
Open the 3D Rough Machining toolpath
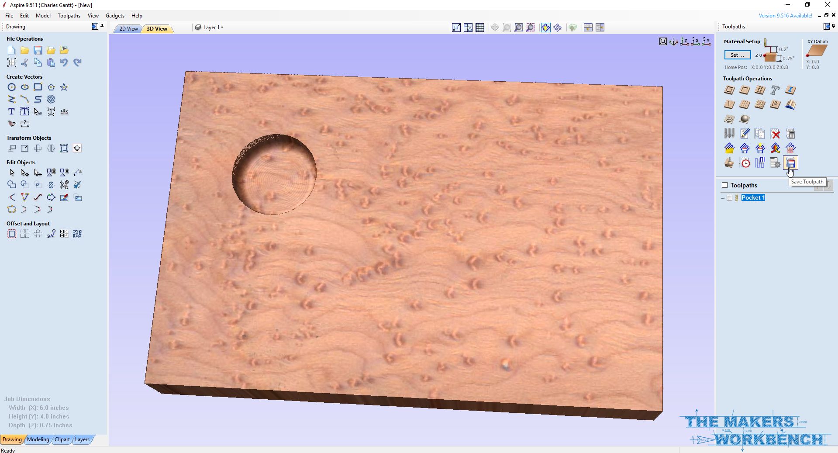[729, 119]
